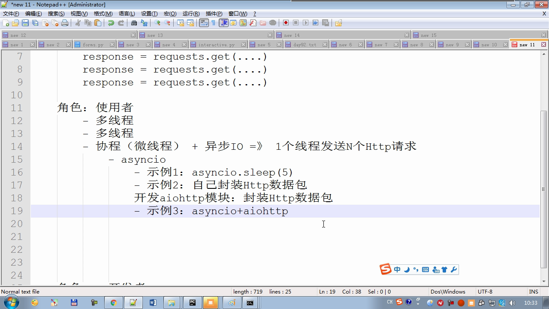The image size is (549, 309).
Task: Click the green Undo arrow icon
Action: 111,23
